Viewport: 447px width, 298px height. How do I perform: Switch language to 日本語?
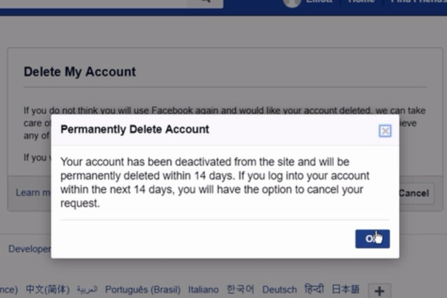[345, 289]
